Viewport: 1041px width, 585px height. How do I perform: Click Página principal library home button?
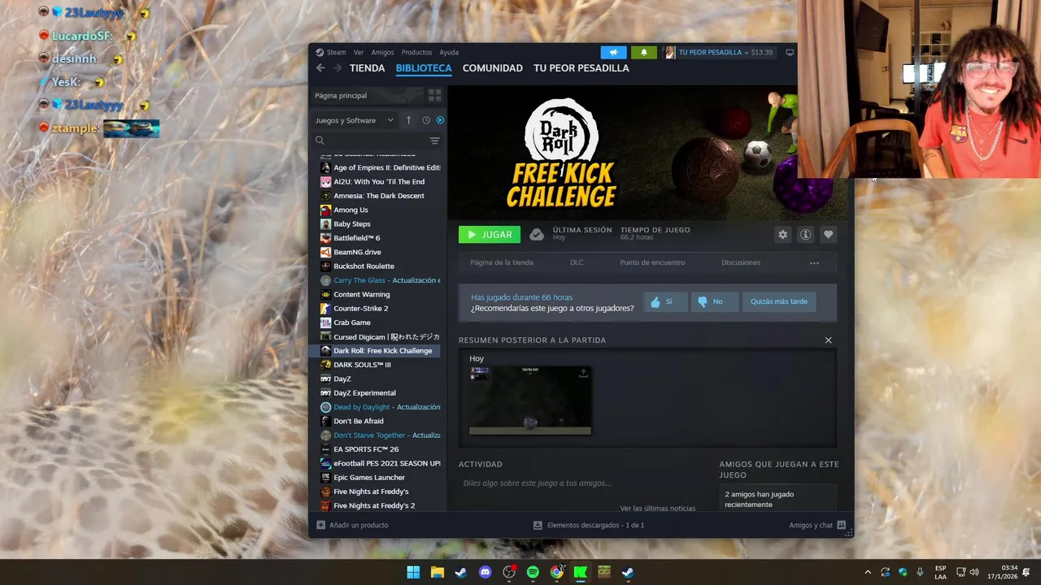(x=368, y=95)
